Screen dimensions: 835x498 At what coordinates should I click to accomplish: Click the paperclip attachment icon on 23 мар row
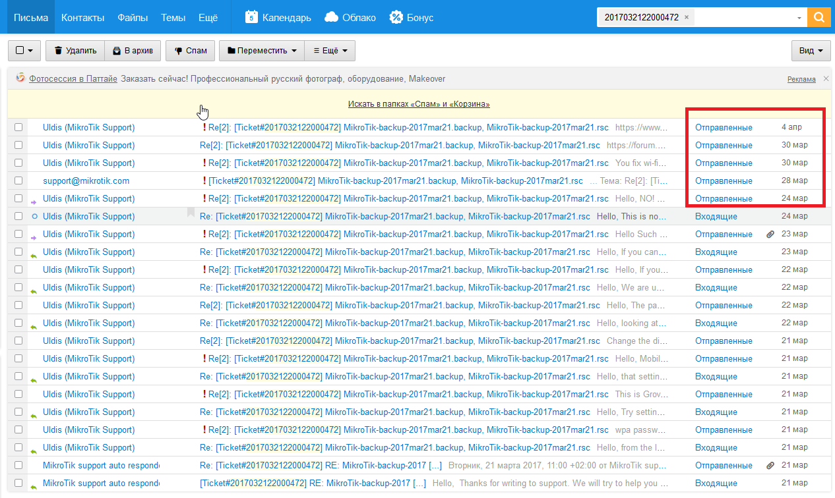pyautogui.click(x=770, y=235)
